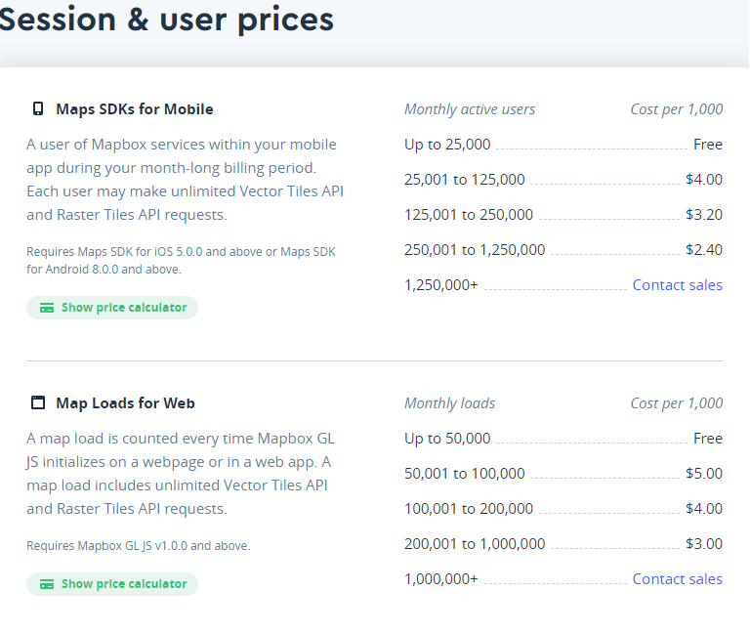Click the Maps SDKs for Mobile heading
Viewport: 750px width, 633px height.
pos(135,109)
